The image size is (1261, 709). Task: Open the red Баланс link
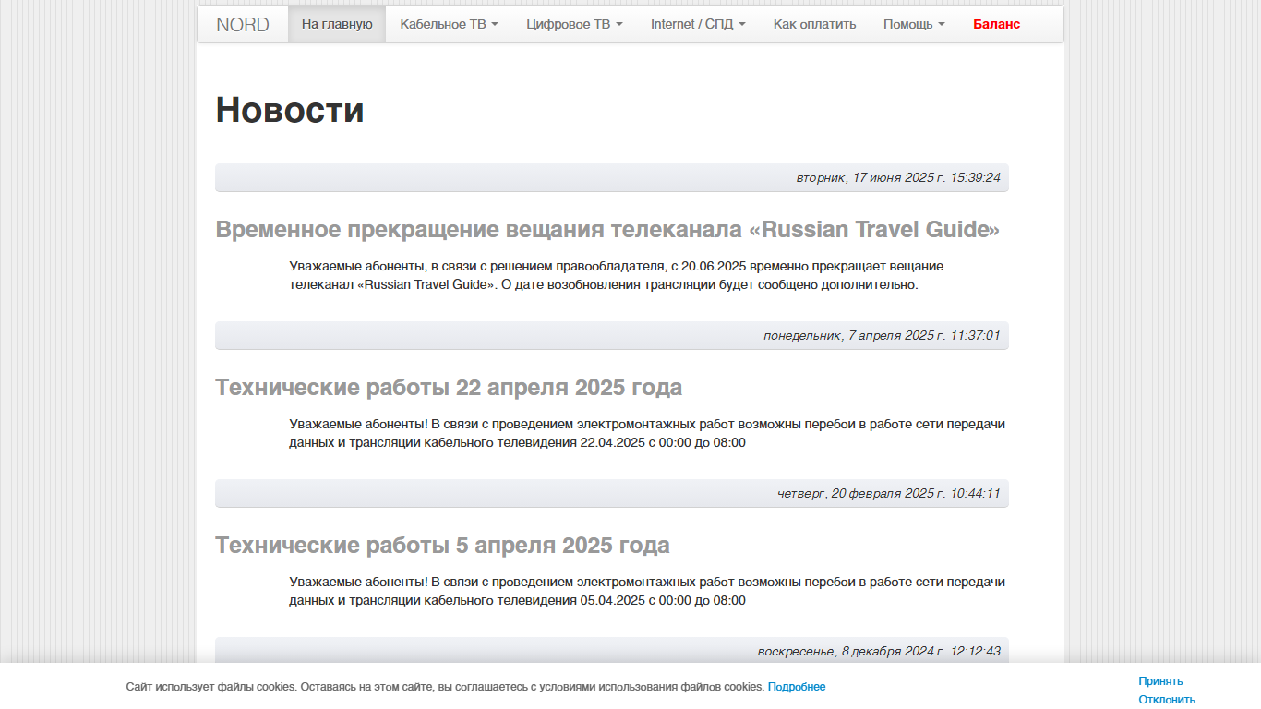coord(997,25)
